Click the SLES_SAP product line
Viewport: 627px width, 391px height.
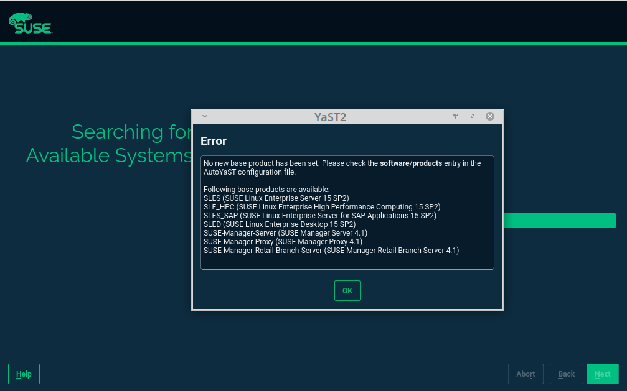point(320,216)
